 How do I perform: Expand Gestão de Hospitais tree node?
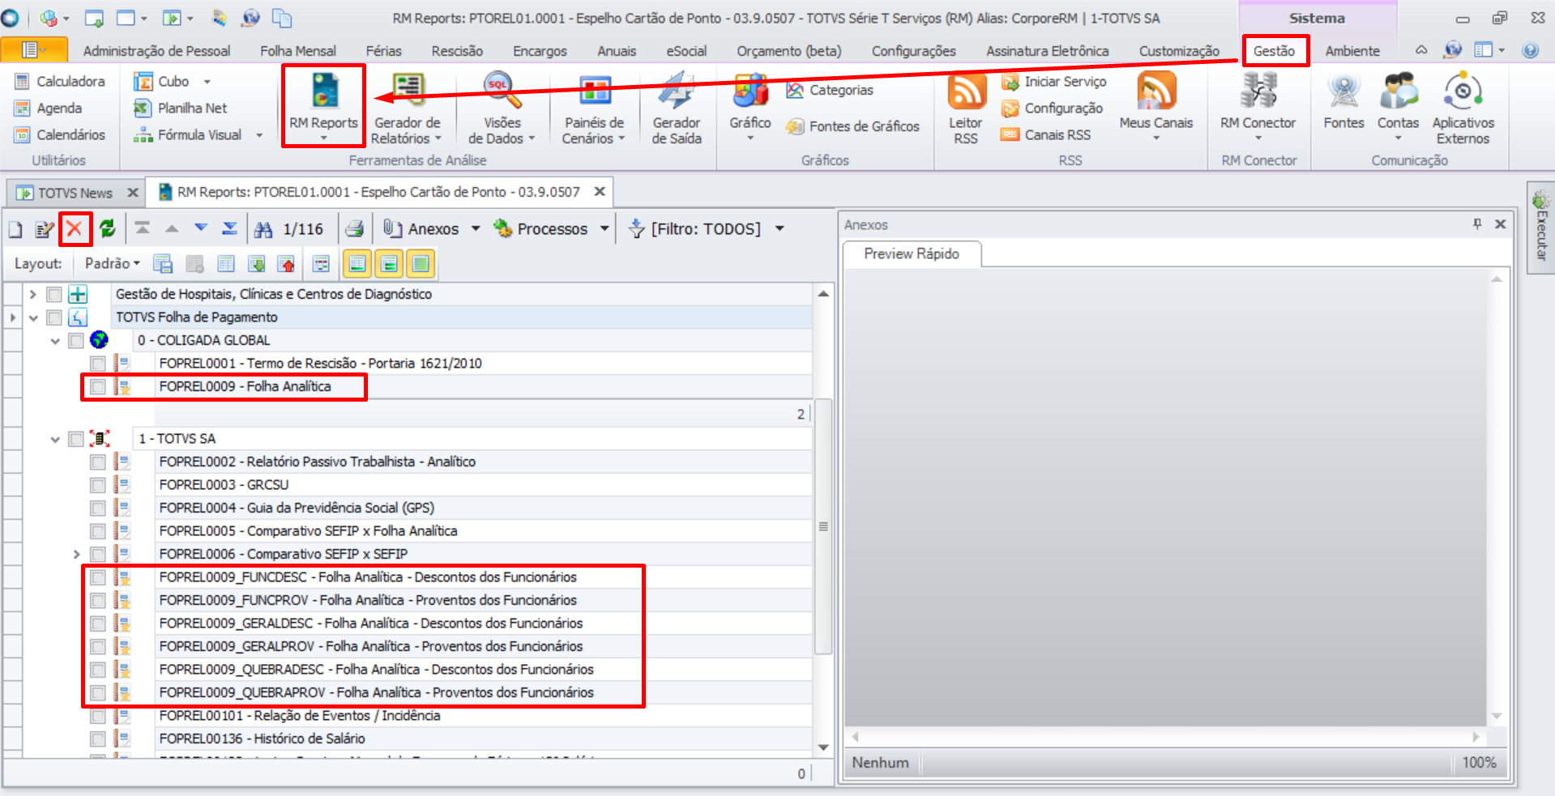pos(33,294)
